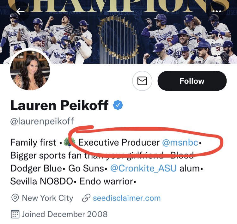Click the location pin icon
Screen dimensions: 237x224
point(15,198)
